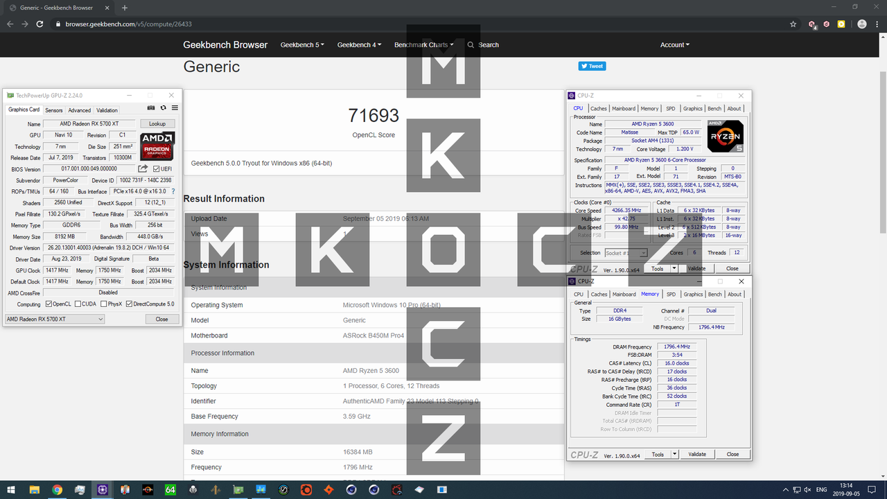Go back with the Chrome back arrow
Screen dimensions: 887x499
point(10,24)
